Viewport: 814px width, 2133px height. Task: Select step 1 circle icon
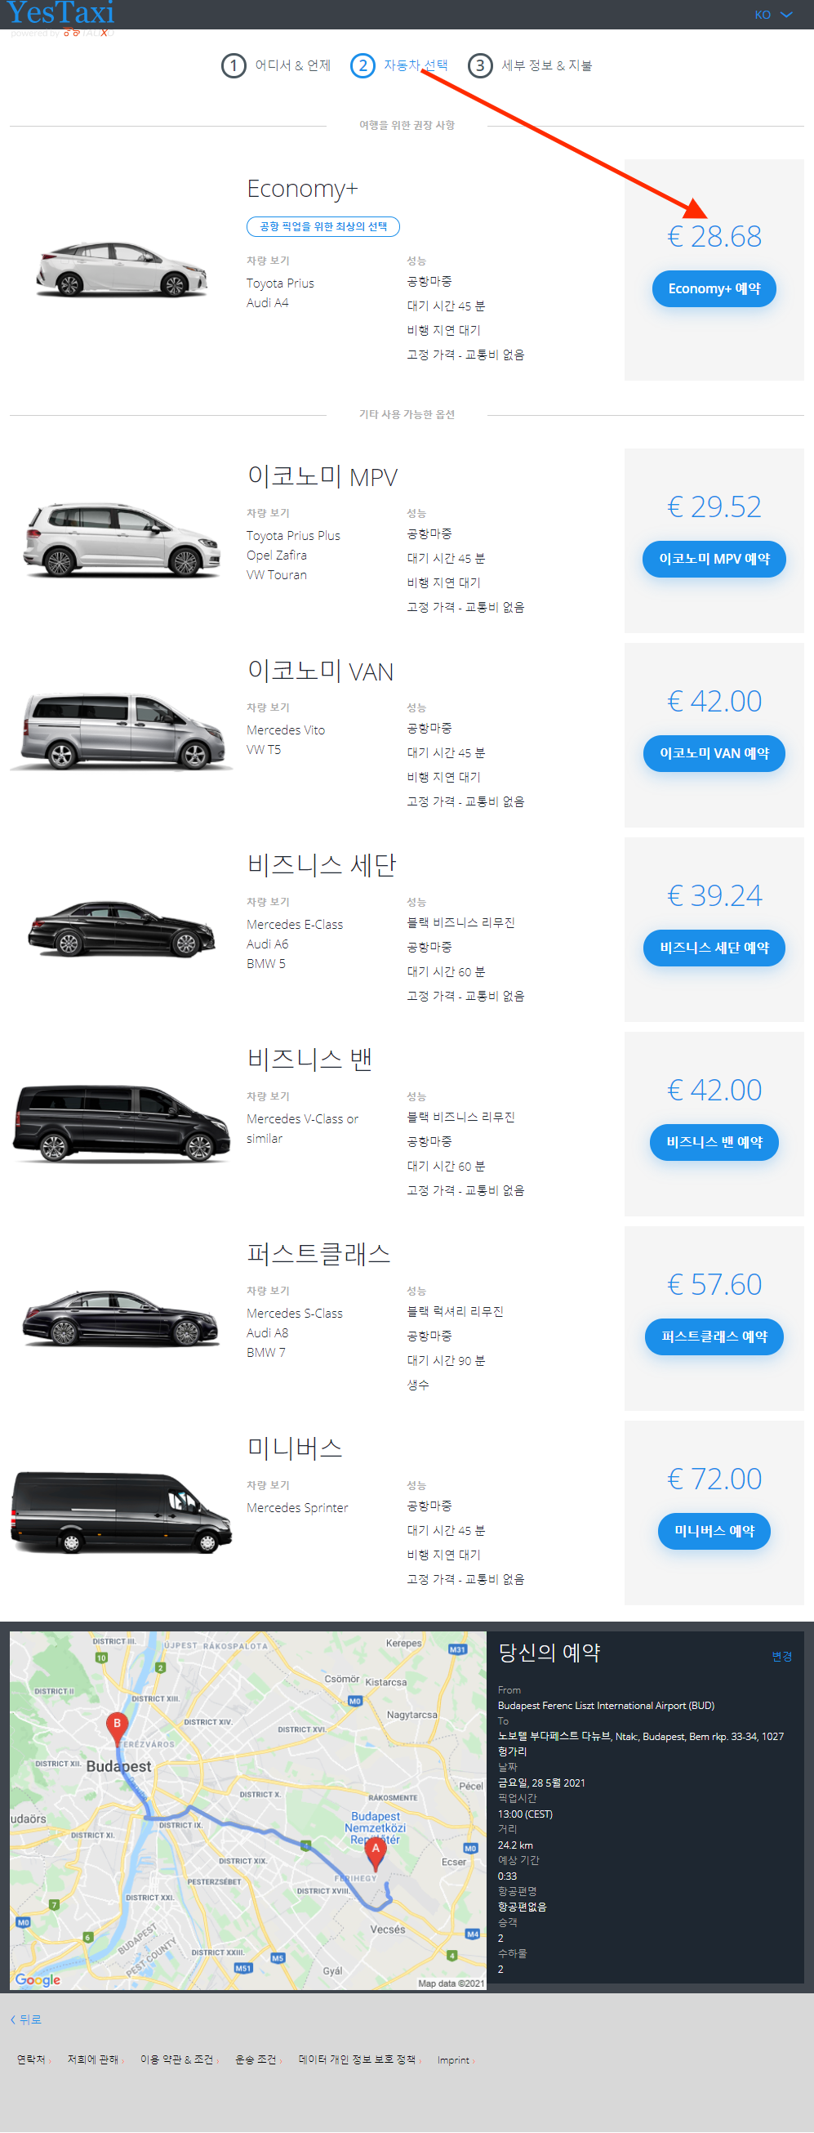point(234,65)
